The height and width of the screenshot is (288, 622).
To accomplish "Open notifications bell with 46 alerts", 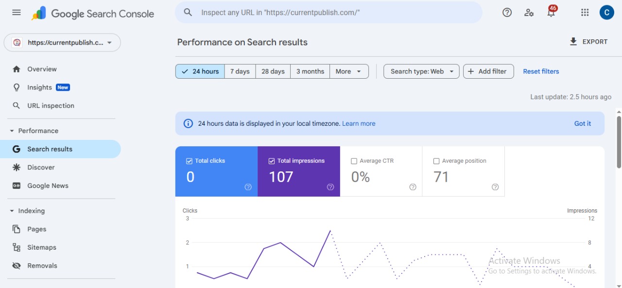I will coord(551,13).
